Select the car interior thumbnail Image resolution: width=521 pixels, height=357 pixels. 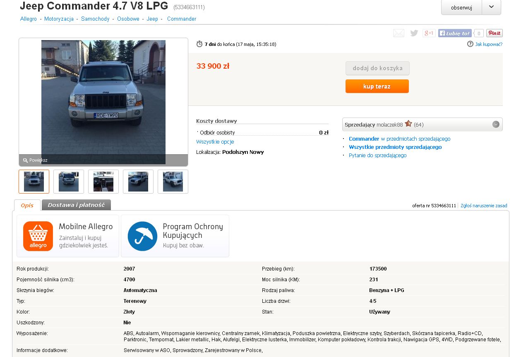(103, 182)
